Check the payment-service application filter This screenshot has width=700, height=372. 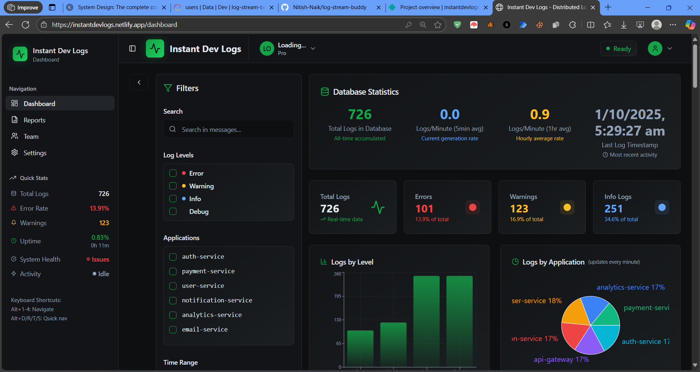(173, 271)
